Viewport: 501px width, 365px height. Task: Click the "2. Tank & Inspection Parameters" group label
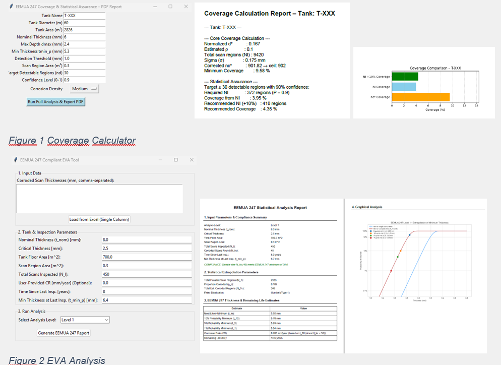point(47,232)
